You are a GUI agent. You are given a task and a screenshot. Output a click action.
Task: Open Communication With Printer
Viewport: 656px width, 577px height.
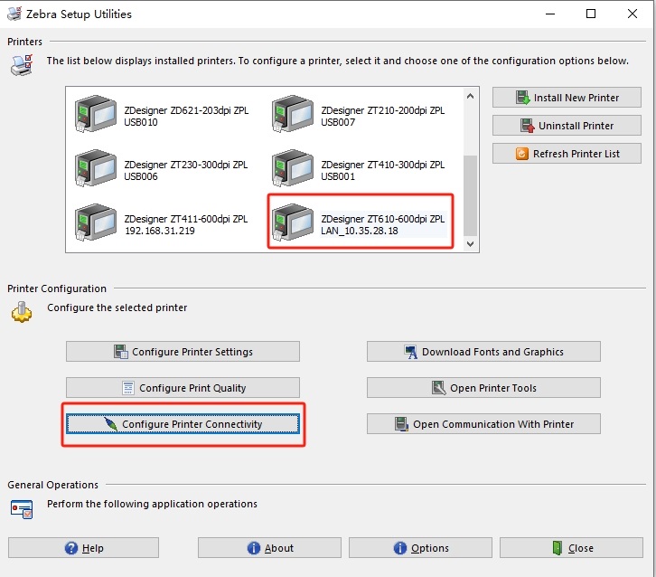(483, 424)
